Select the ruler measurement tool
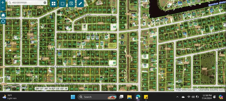This screenshot has height=101, width=226. tap(80, 3)
